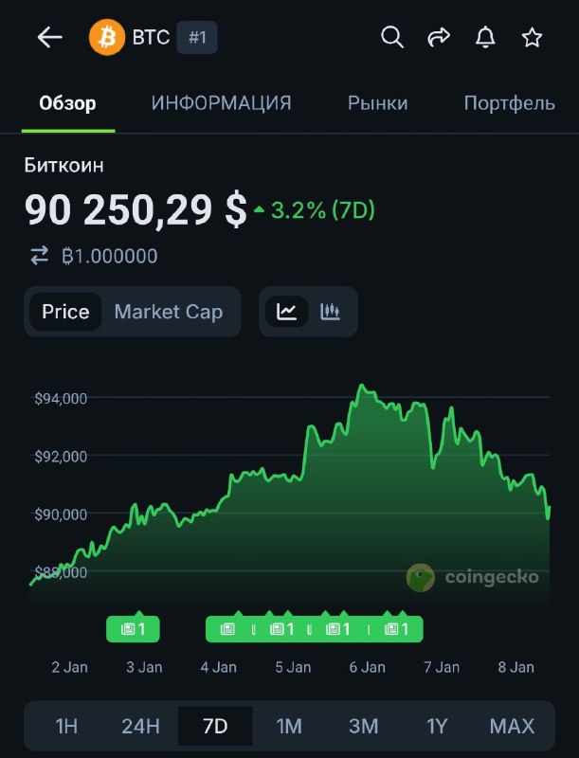Open the Рынки tab
This screenshot has height=758, width=579.
point(377,103)
